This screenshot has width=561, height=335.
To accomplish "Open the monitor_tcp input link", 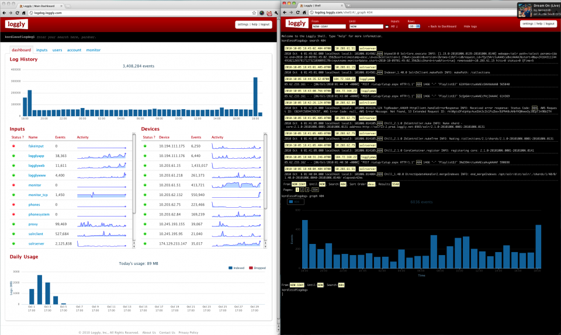I will (x=38, y=195).
